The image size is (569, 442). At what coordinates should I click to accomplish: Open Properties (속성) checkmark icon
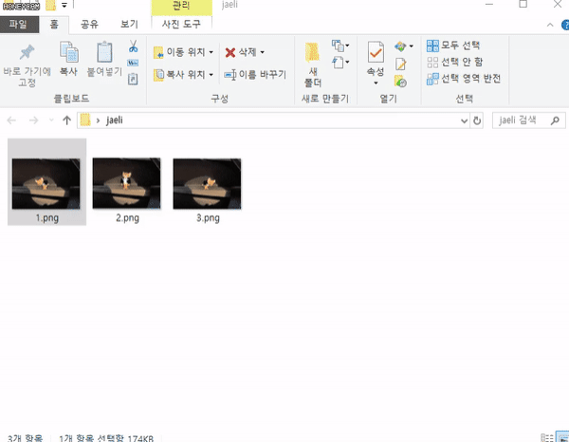click(x=376, y=53)
